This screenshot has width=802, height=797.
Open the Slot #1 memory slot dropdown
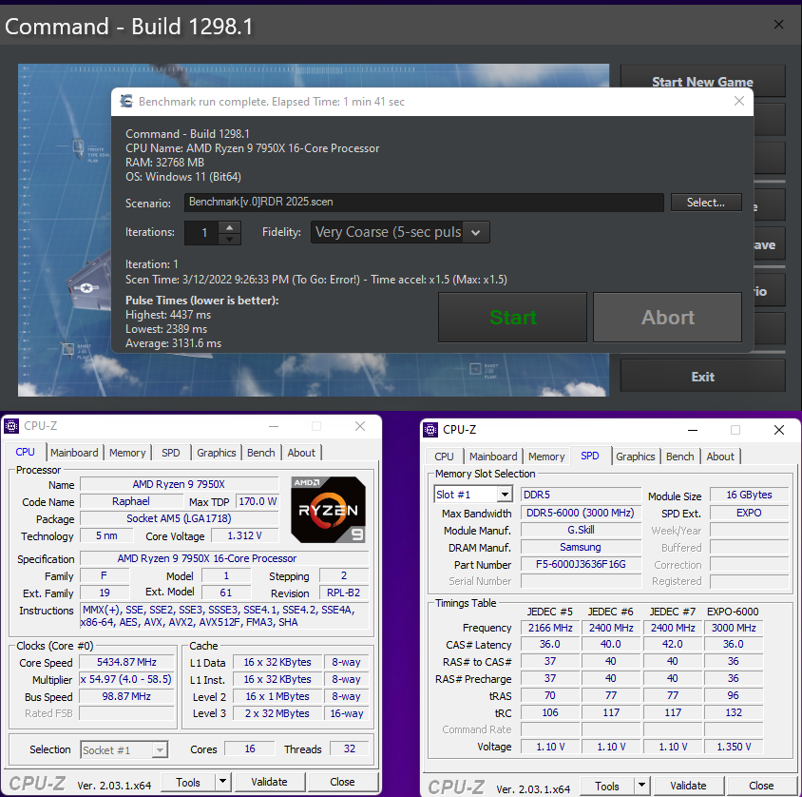point(505,495)
